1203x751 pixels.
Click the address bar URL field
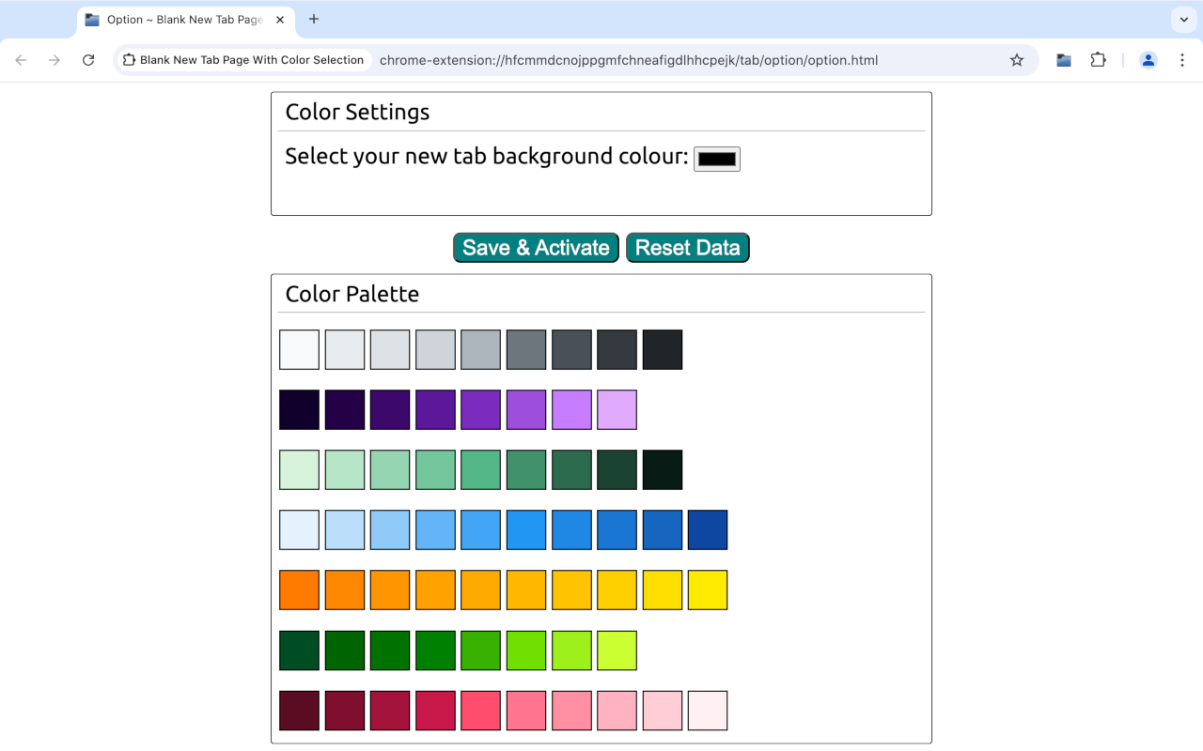tap(628, 60)
